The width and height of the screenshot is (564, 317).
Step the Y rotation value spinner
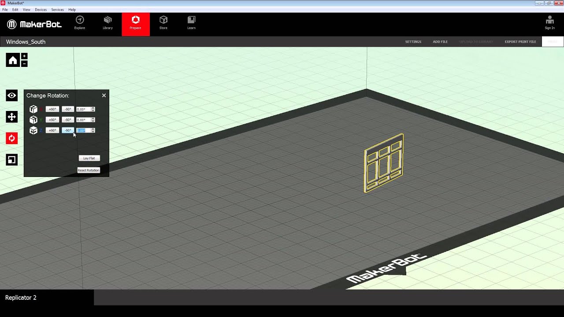pos(93,120)
